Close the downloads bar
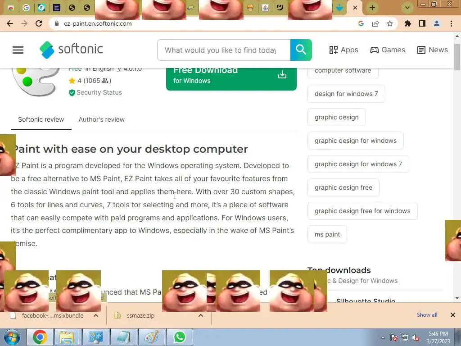The width and height of the screenshot is (461, 346). click(453, 315)
